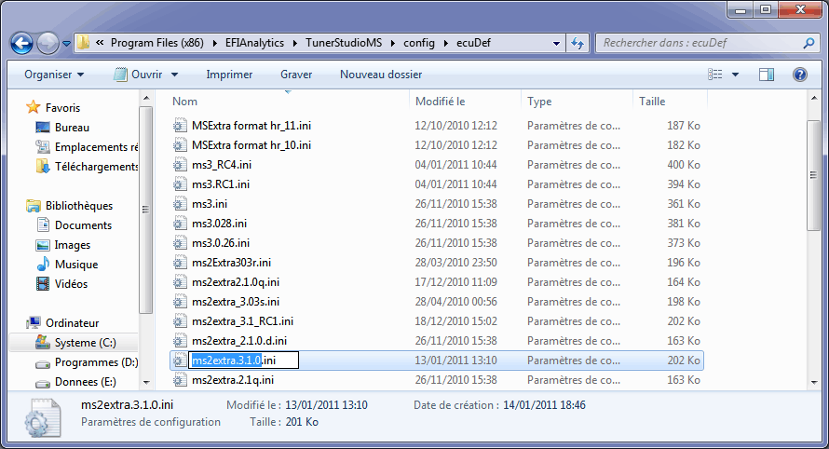Click the help question mark icon
829x449 pixels.
pyautogui.click(x=799, y=75)
